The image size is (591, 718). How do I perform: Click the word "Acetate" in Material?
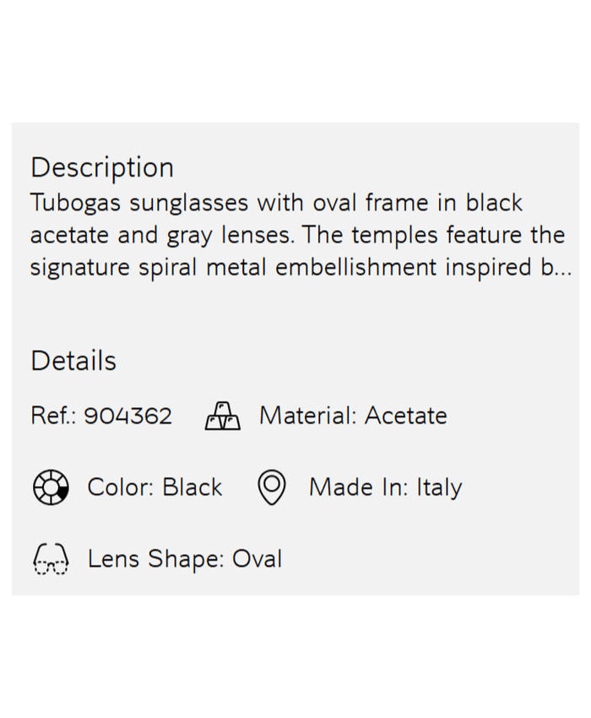pyautogui.click(x=406, y=416)
